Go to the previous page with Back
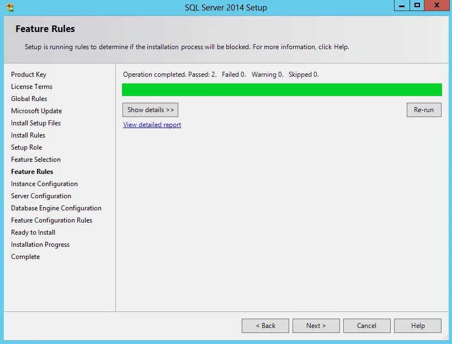The height and width of the screenshot is (344, 452). (x=265, y=326)
